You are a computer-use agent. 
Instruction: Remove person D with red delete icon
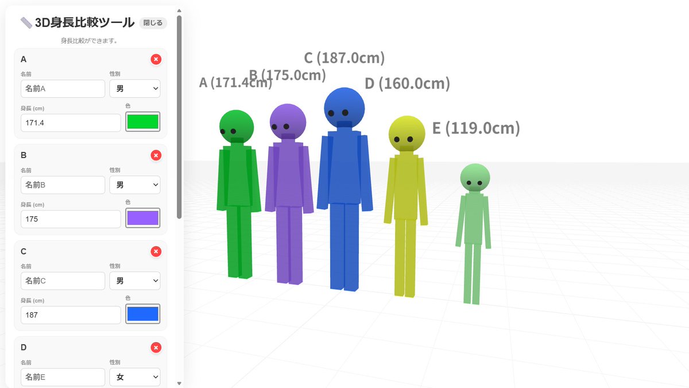[156, 347]
